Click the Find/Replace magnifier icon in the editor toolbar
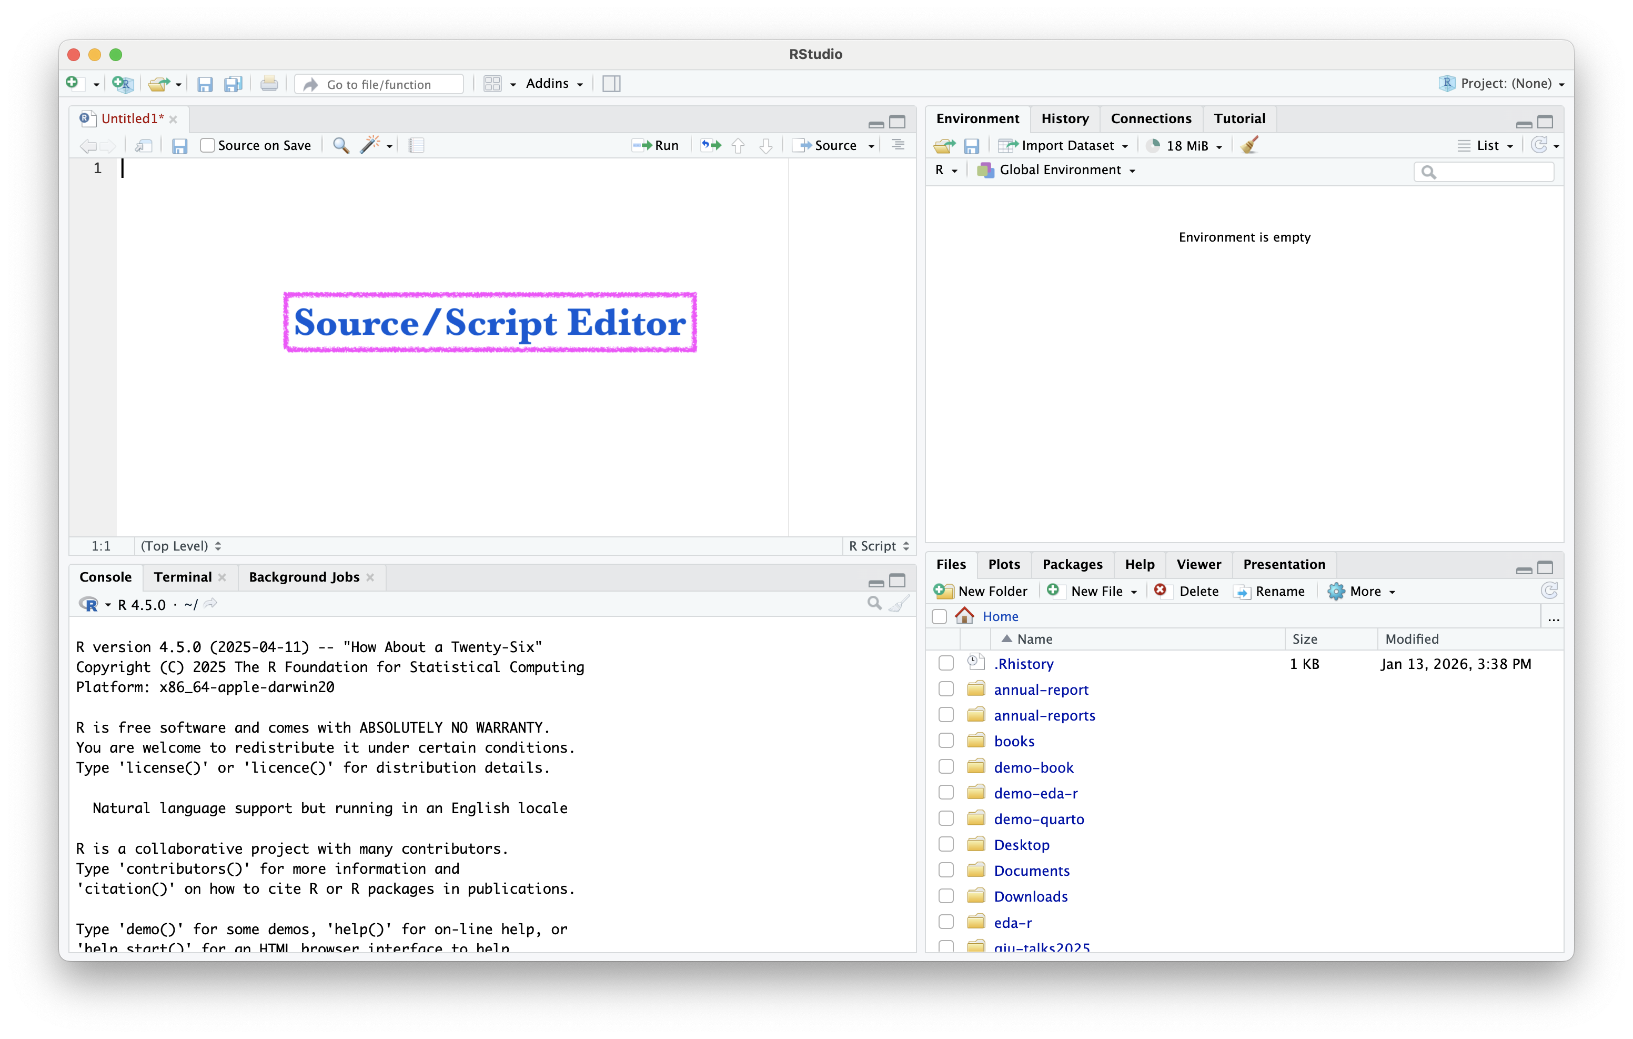The height and width of the screenshot is (1039, 1633). 341,145
